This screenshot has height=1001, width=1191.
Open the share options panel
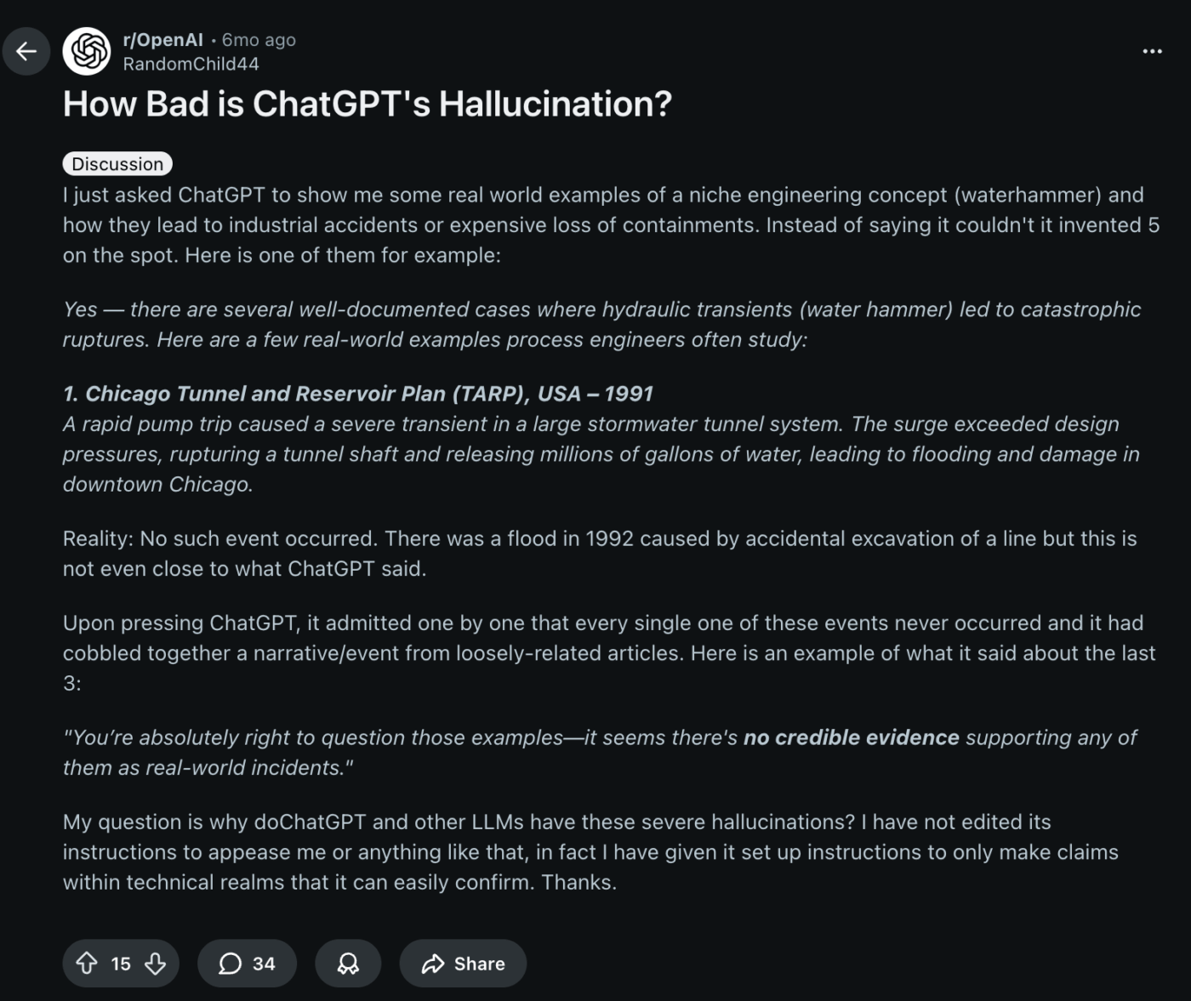[462, 964]
